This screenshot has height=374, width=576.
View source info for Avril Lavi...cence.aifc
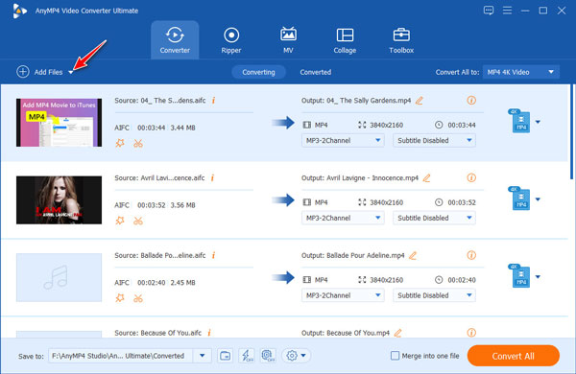(x=212, y=177)
